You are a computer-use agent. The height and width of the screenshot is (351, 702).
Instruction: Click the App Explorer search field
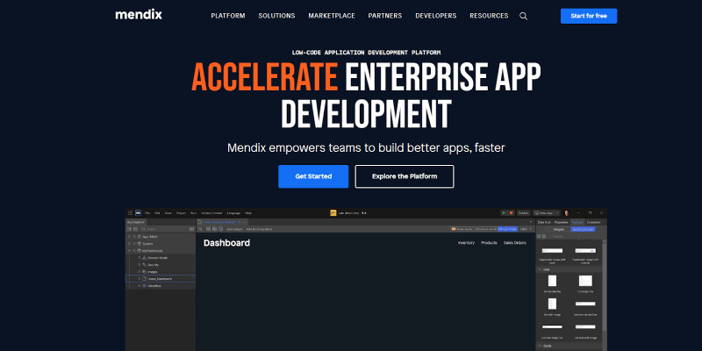coord(164,229)
